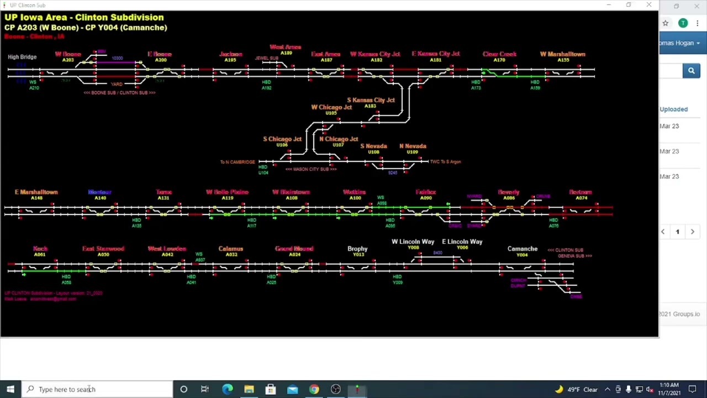The image size is (707, 398).
Task: Click the N Chicago Jct U107 label
Action: (x=339, y=142)
